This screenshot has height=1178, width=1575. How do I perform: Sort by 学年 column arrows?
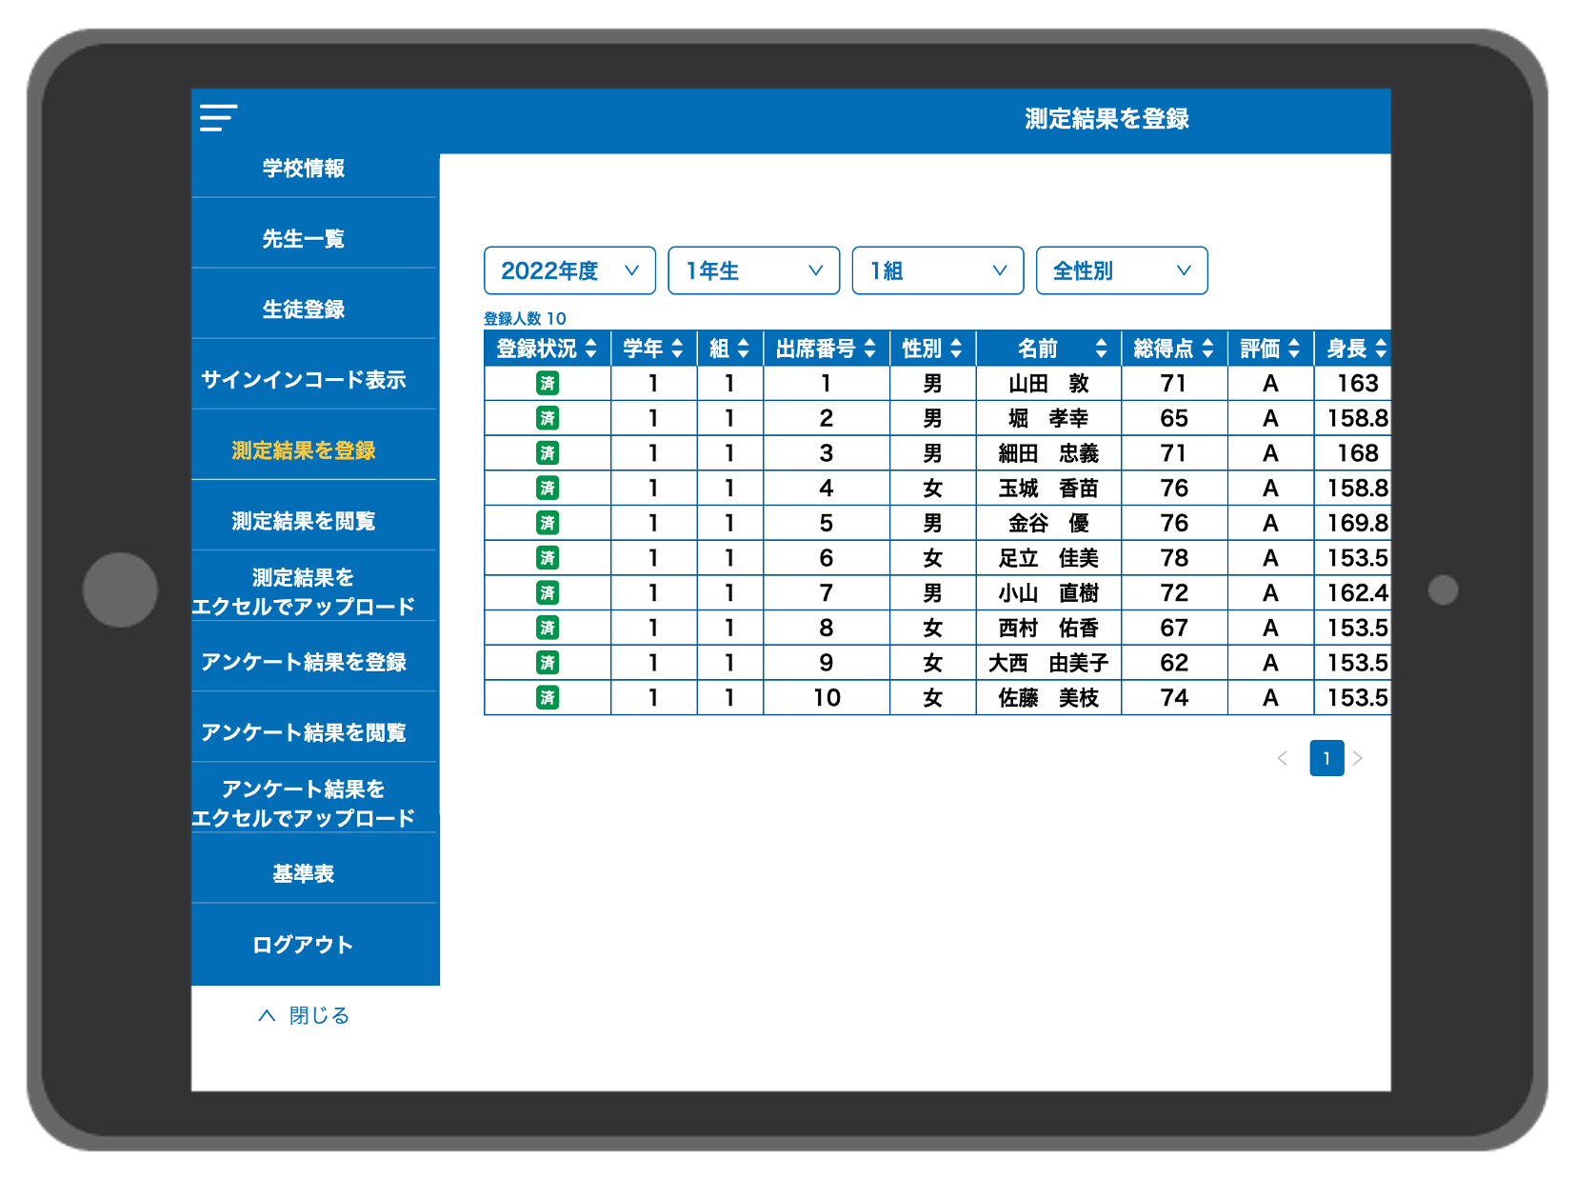pyautogui.click(x=677, y=349)
